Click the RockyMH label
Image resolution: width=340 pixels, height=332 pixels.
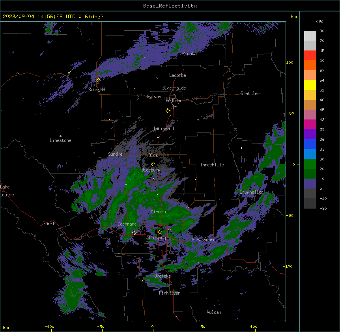(97, 90)
